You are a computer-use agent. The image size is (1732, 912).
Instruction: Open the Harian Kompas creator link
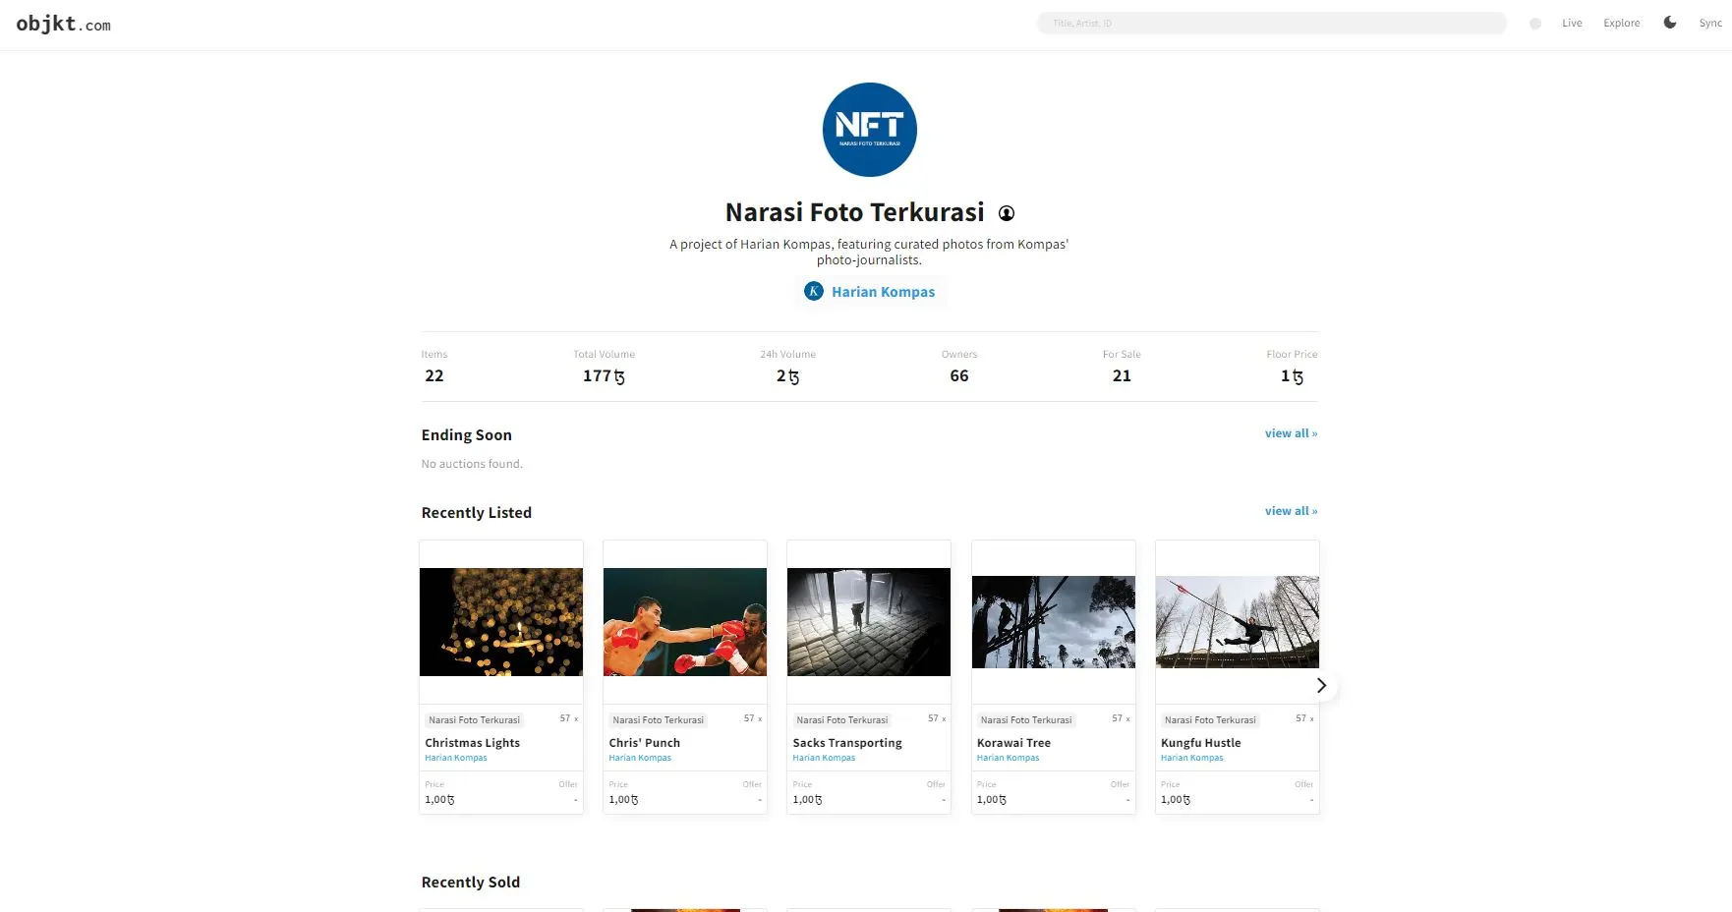(883, 292)
